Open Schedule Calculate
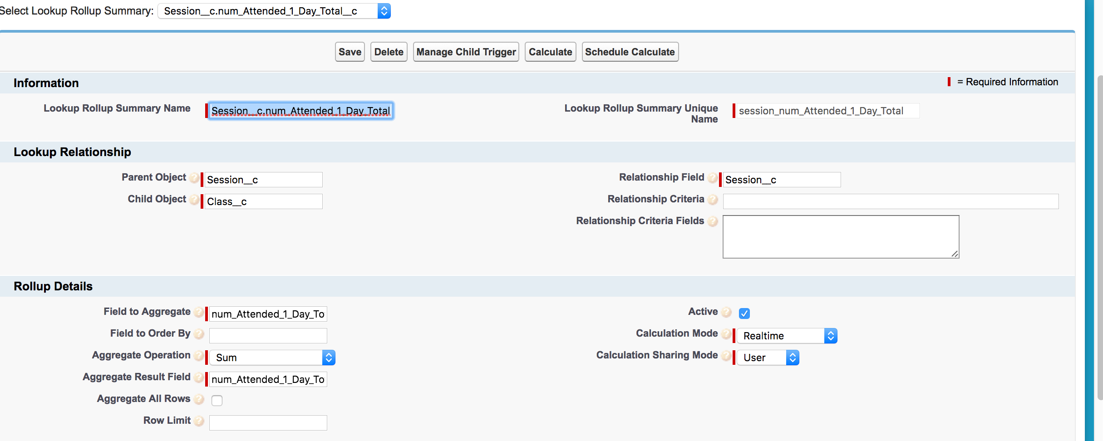Image resolution: width=1103 pixels, height=441 pixels. 630,51
